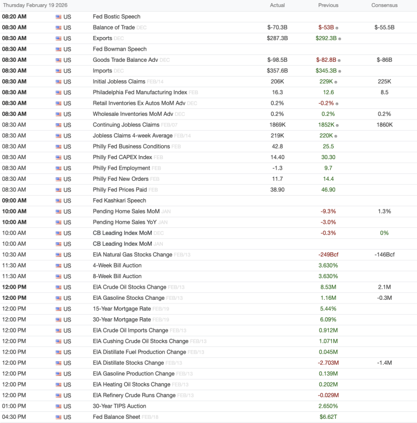The height and width of the screenshot is (423, 417).
Task: Click US flag in Fed Bostic Speech row
Action: coord(58,17)
